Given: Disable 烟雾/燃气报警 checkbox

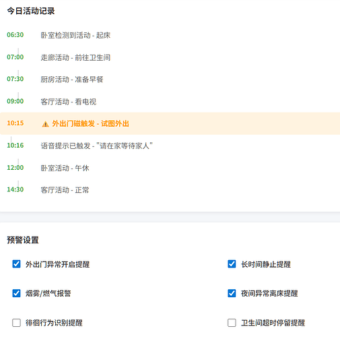Looking at the screenshot, I should click(x=16, y=293).
